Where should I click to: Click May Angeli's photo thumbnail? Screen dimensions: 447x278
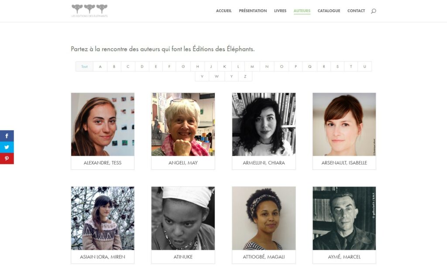coord(183,124)
